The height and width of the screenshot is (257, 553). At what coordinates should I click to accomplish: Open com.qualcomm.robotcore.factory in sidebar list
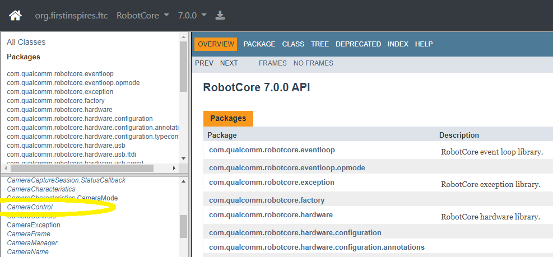pos(56,101)
